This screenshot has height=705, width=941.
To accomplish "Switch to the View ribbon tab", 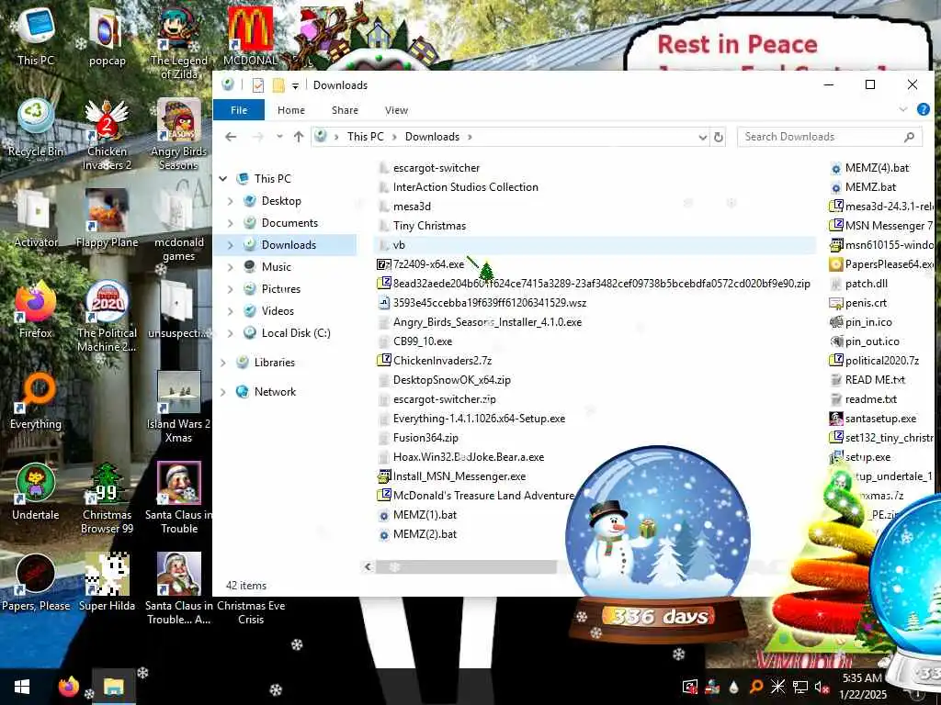I will 396,110.
